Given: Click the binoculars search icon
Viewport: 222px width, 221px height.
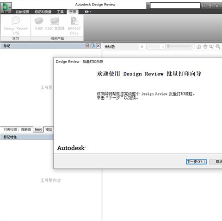Looking at the screenshot, I should (x=203, y=6).
